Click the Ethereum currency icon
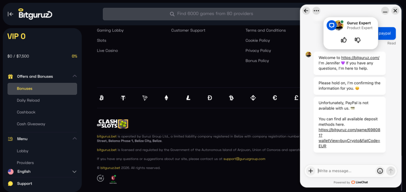This screenshot has height=192, width=406. click(166, 98)
